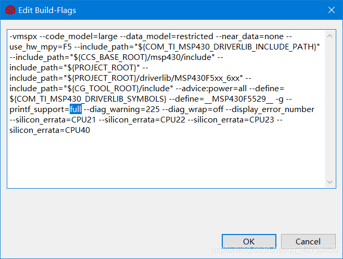Click on "--near_data=none" text

(250, 36)
